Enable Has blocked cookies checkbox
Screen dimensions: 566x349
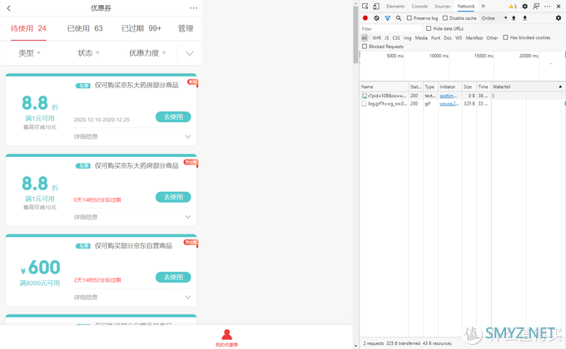click(x=506, y=37)
